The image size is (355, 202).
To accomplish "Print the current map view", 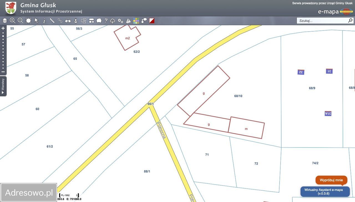I will pyautogui.click(x=68, y=21).
